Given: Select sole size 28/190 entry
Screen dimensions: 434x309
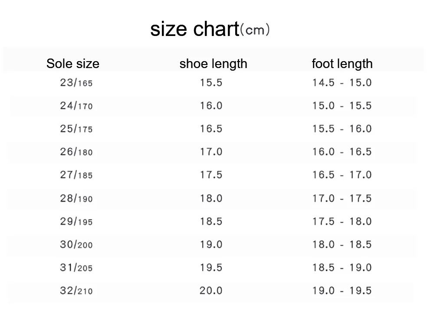Looking at the screenshot, I should tap(76, 198).
